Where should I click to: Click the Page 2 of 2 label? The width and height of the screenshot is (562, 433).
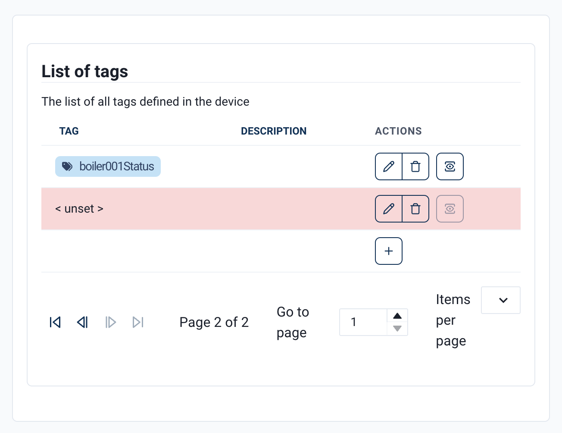click(214, 322)
